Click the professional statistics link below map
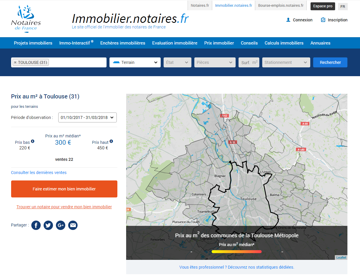Image resolution: width=360 pixels, height=278 pixels. tap(237, 267)
